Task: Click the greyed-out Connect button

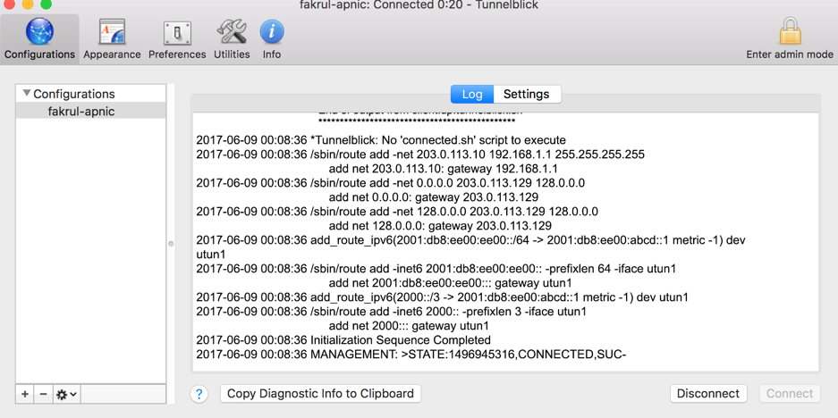Action: [x=790, y=394]
